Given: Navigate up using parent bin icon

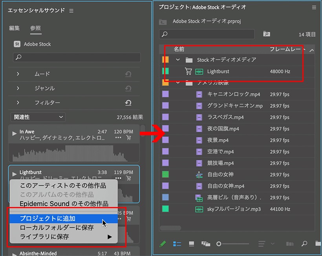Looking at the screenshot, I should pyautogui.click(x=163, y=22).
